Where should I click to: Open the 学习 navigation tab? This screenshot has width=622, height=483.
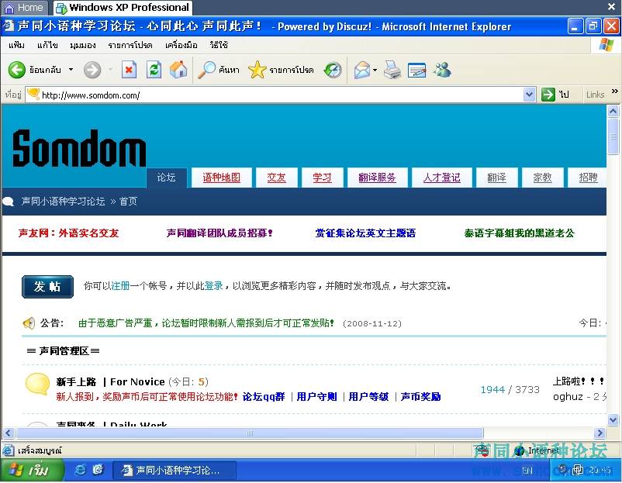[322, 178]
